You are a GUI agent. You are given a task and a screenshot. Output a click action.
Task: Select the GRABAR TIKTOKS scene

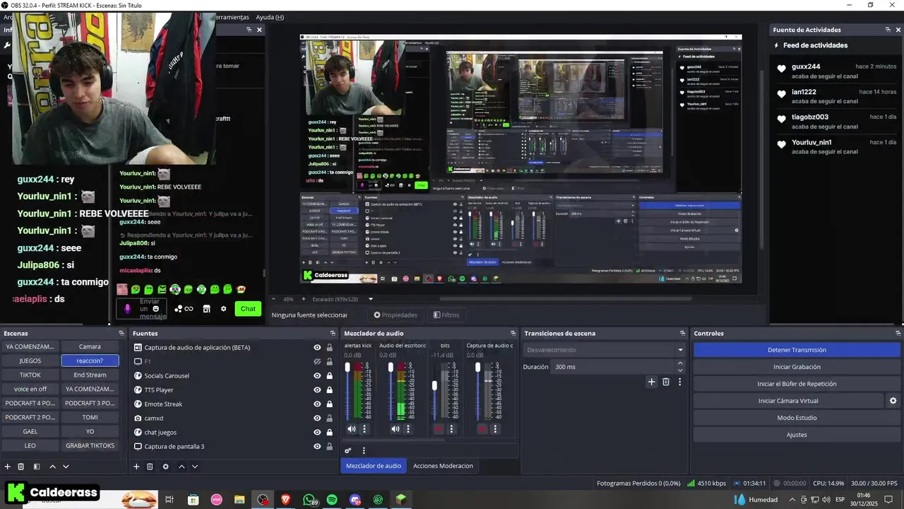click(90, 445)
